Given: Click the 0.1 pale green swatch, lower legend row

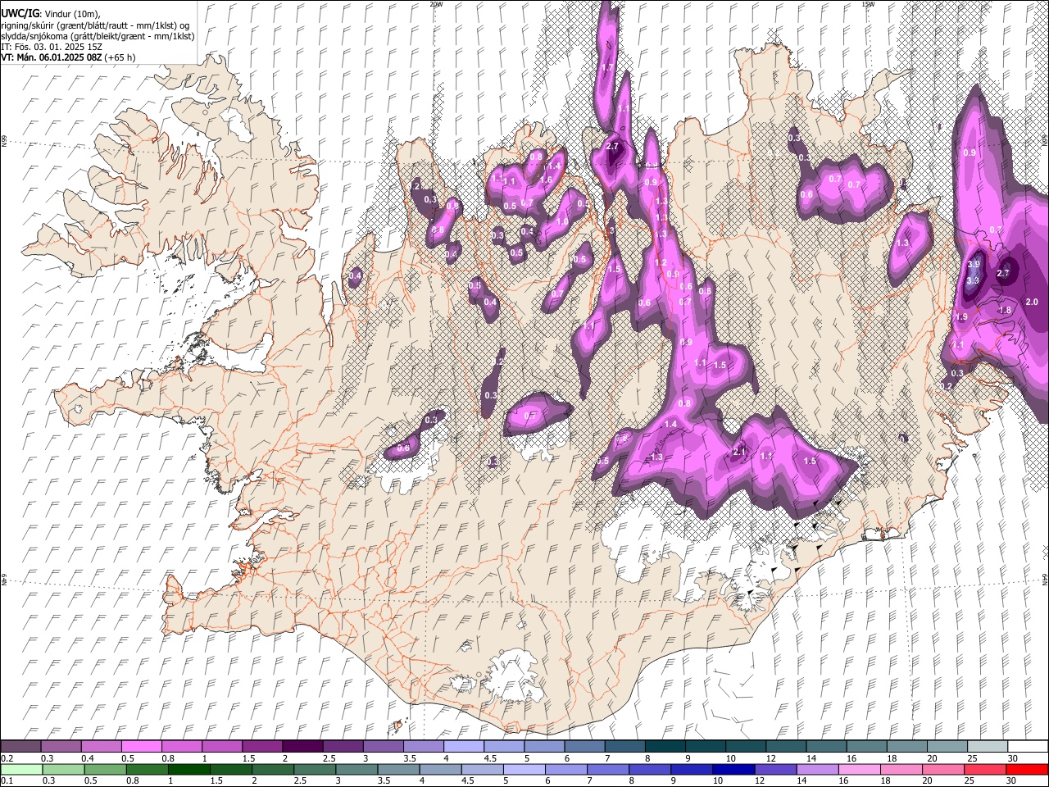Looking at the screenshot, I should 20,769.
